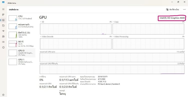Open the Details list icon

point(3,42)
